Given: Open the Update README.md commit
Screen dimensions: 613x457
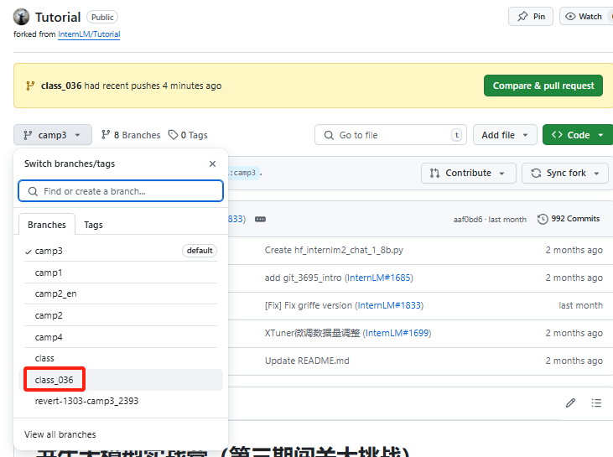Looking at the screenshot, I should [307, 361].
